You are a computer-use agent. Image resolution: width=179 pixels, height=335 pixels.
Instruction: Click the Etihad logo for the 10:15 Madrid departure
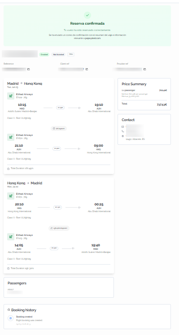coord(11,96)
